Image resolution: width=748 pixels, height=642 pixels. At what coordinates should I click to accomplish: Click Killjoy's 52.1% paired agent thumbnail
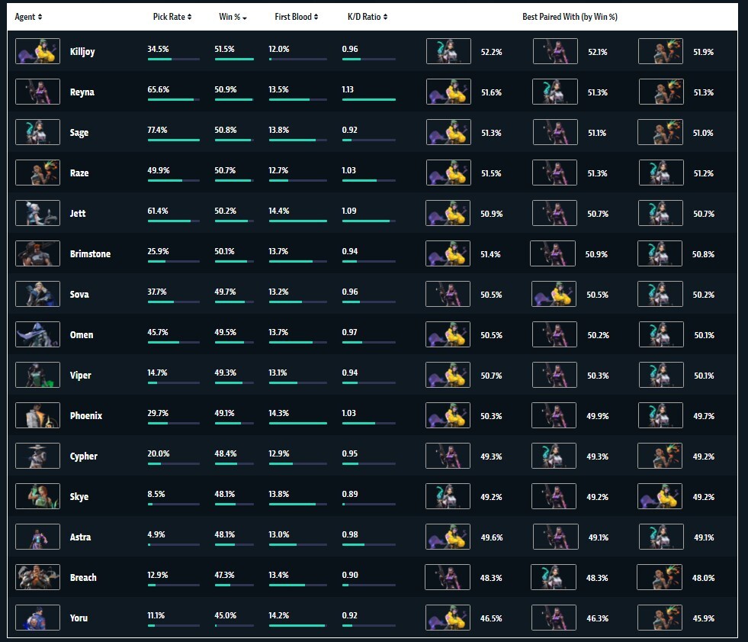[555, 51]
